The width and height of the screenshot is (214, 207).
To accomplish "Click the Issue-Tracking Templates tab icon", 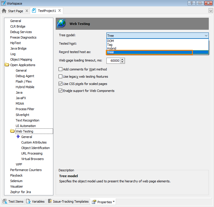I will coord(50,201).
